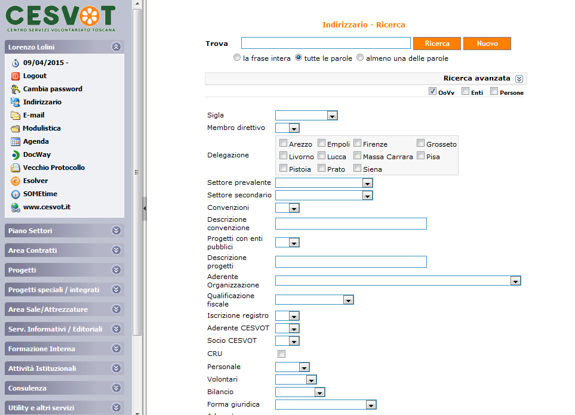Click the sidebar vertical scrollbar thumb
This screenshot has width=575, height=415.
137,172
